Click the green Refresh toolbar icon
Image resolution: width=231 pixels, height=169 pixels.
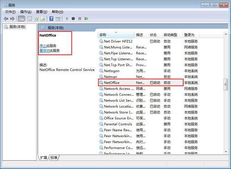37,19
